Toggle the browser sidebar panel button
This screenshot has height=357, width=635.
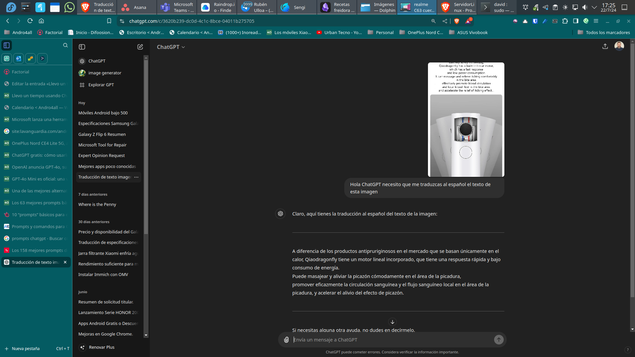576,21
